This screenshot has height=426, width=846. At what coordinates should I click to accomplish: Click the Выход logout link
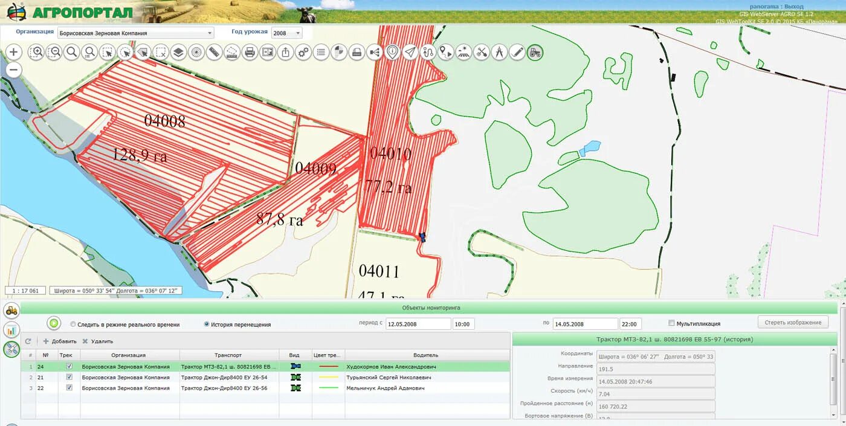tap(793, 6)
